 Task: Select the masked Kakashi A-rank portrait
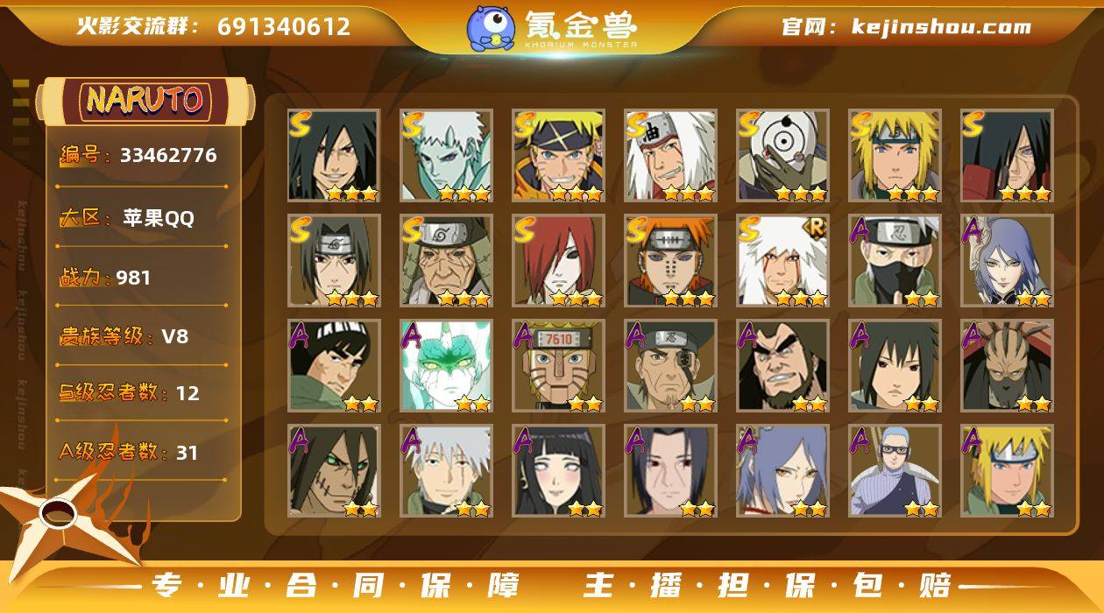895,261
